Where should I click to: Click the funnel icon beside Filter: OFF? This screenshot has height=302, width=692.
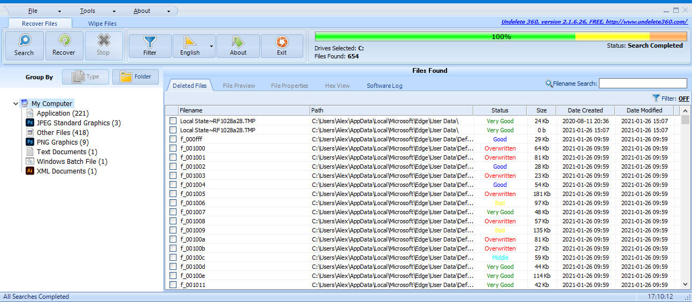(656, 98)
